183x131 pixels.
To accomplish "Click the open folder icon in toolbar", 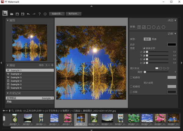I will pos(12,14).
